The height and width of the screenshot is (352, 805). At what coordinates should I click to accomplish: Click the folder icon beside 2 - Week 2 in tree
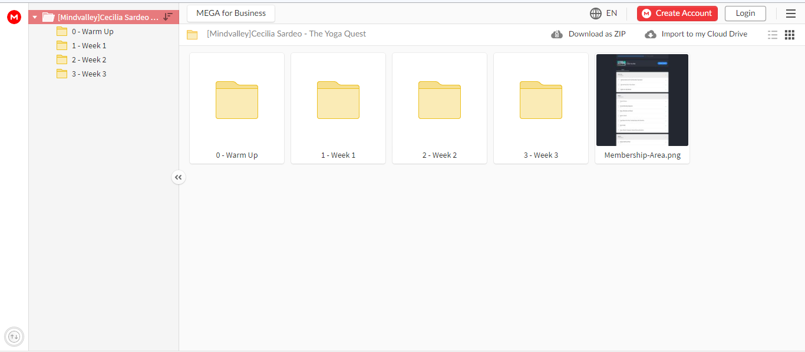[62, 59]
